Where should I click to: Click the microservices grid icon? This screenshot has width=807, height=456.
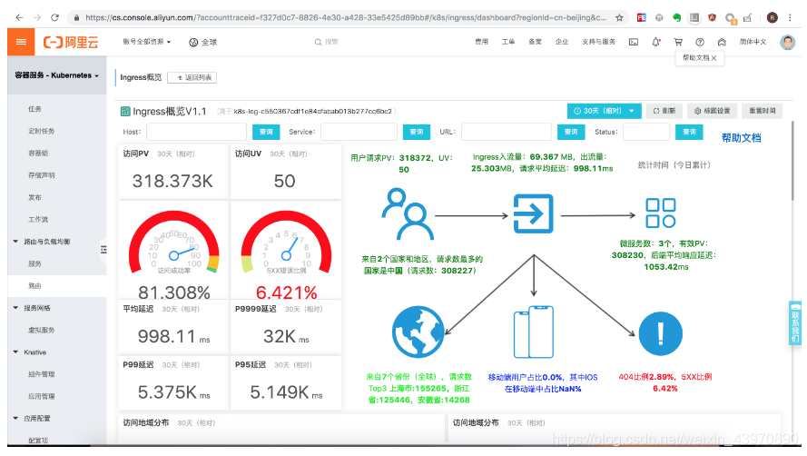(660, 213)
